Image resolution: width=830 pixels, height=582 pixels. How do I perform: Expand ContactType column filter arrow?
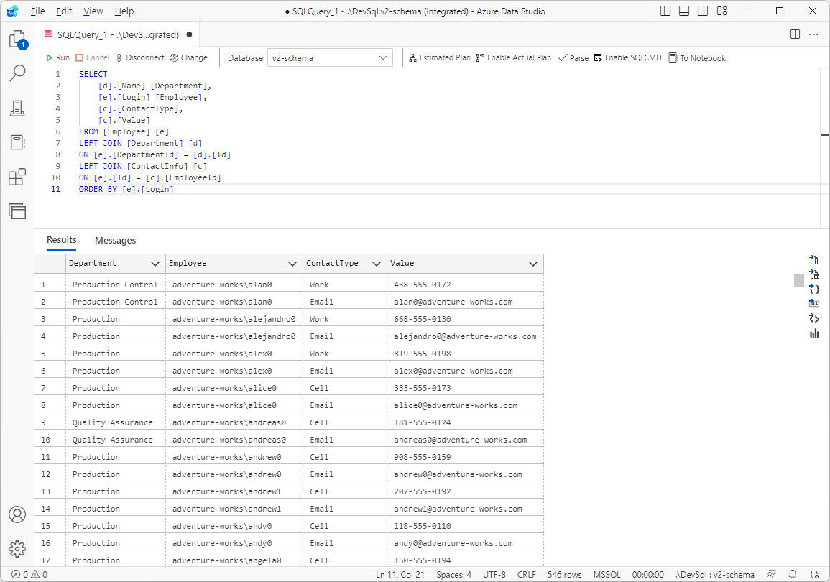pyautogui.click(x=377, y=264)
